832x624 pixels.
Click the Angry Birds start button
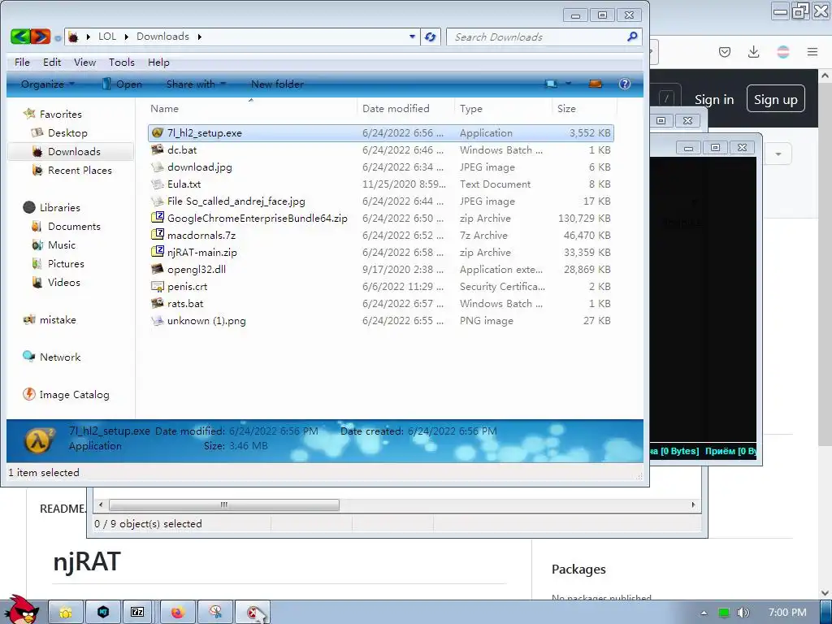(x=21, y=609)
